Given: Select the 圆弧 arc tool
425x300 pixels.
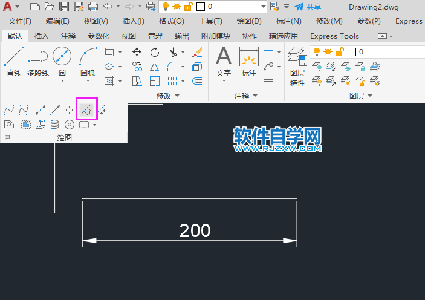Looking at the screenshot, I should [88, 61].
